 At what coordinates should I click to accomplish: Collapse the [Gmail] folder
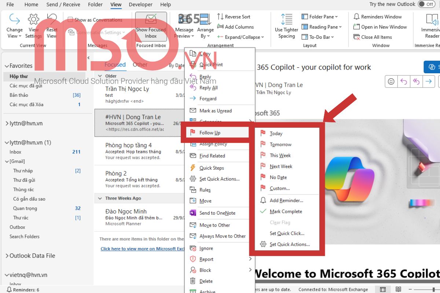click(x=7, y=161)
